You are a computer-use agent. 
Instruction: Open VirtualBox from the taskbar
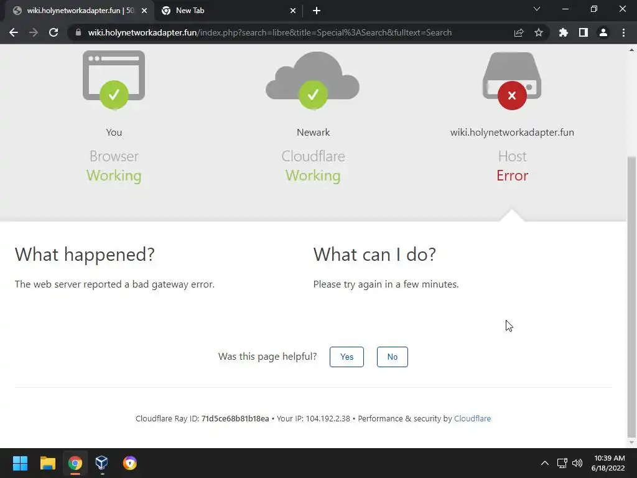point(102,463)
